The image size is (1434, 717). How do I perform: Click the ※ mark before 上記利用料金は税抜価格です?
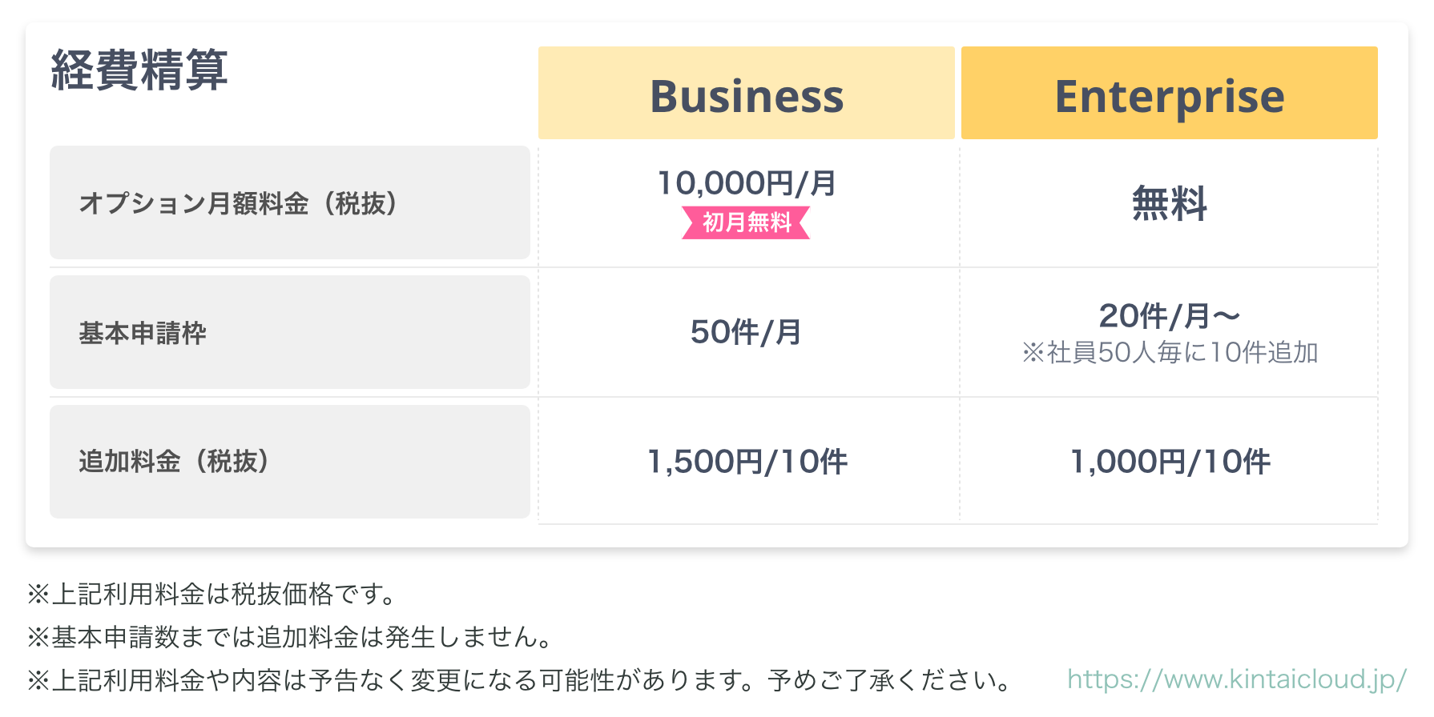(x=38, y=594)
